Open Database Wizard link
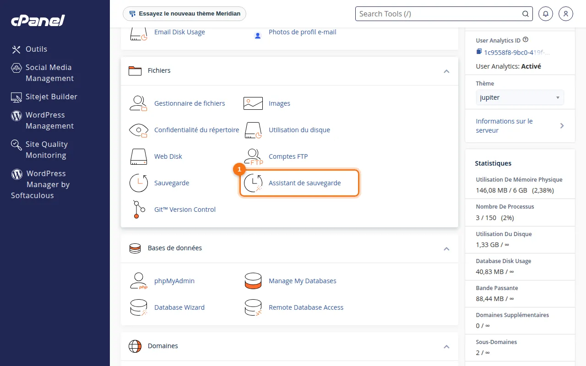 pyautogui.click(x=179, y=307)
